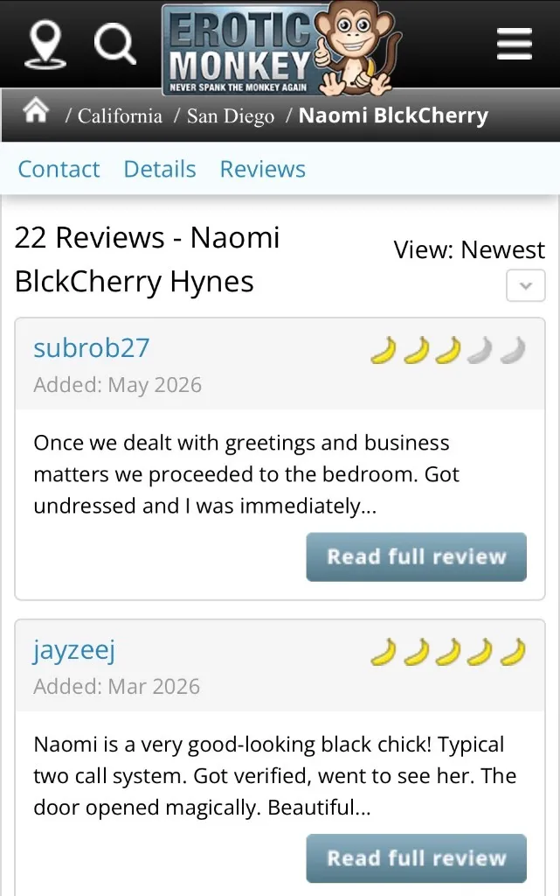Tap the location pin icon
This screenshot has width=560, height=896.
45,45
